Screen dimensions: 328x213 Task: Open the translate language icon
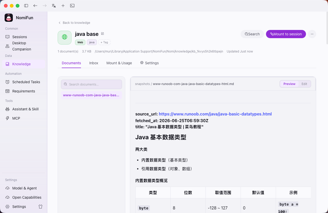54,6
